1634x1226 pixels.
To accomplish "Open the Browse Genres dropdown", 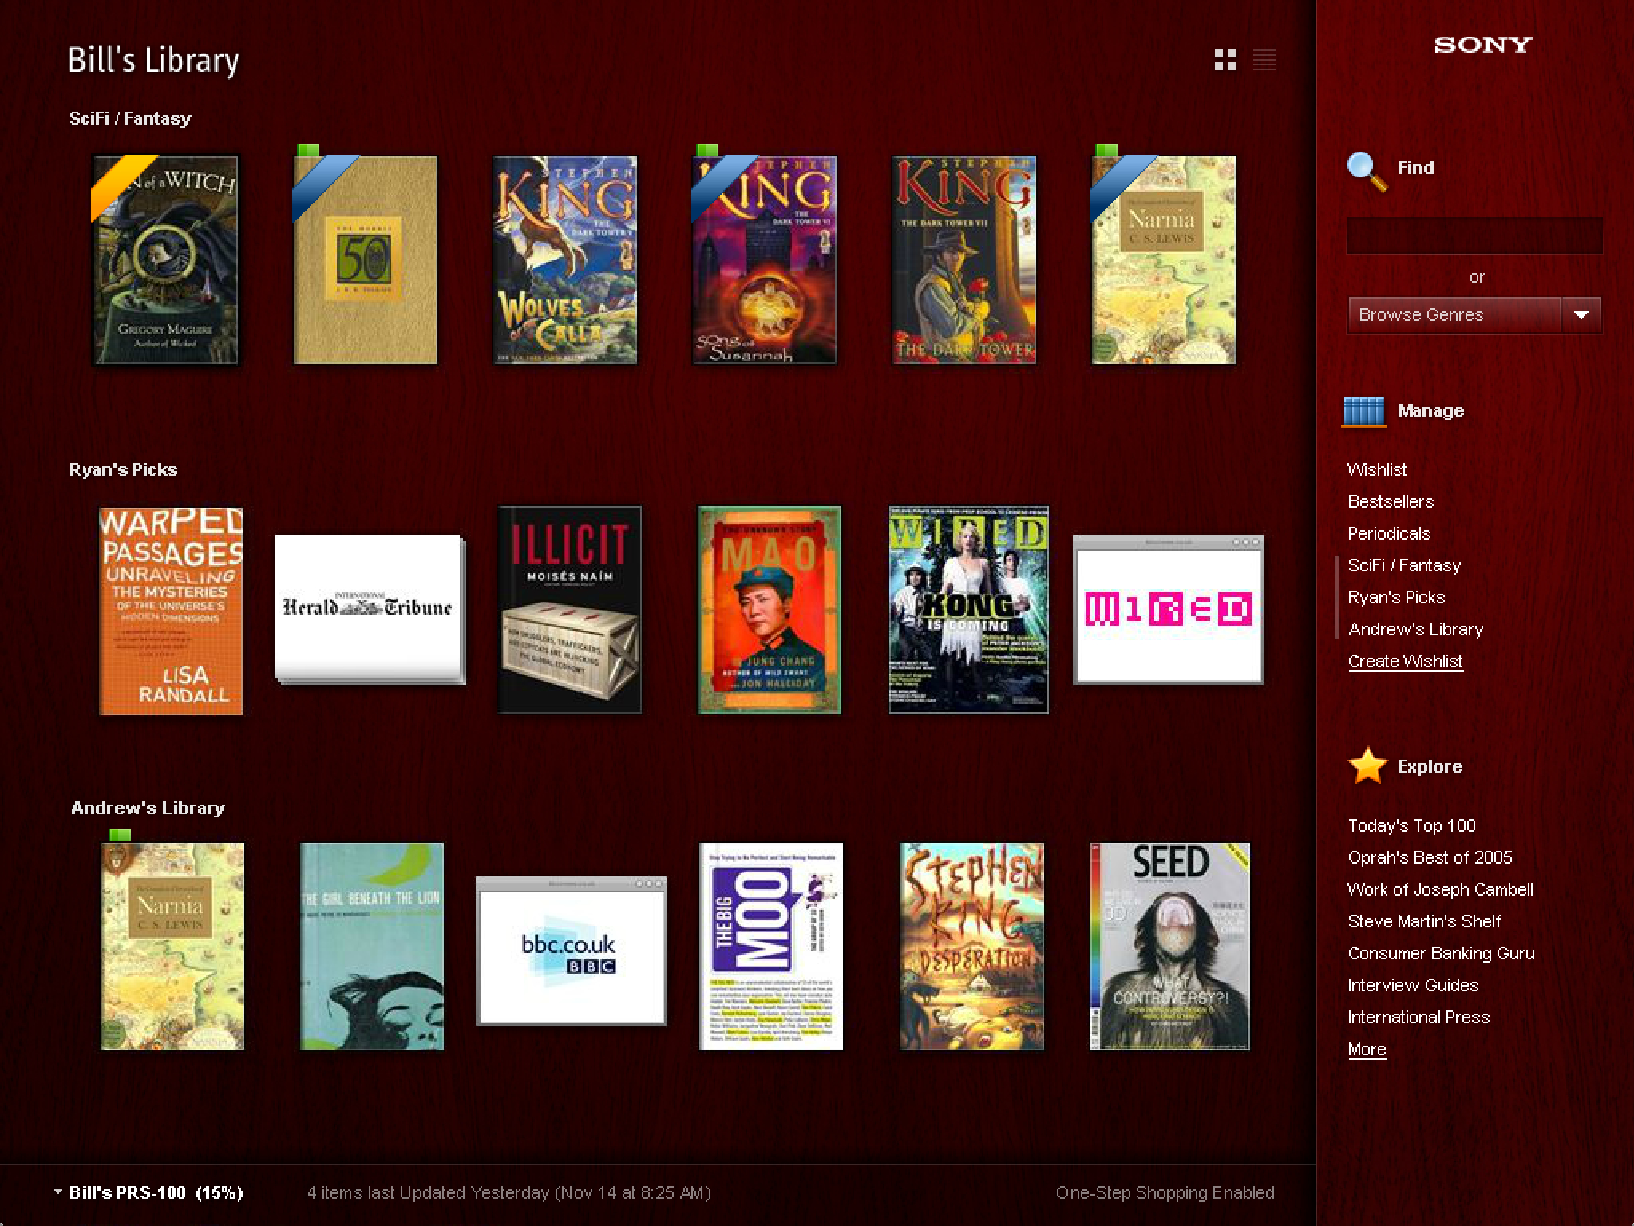I will coord(1454,314).
